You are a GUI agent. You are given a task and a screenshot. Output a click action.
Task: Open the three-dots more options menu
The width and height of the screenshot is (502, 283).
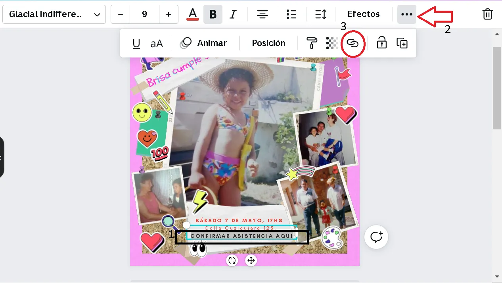click(x=407, y=14)
